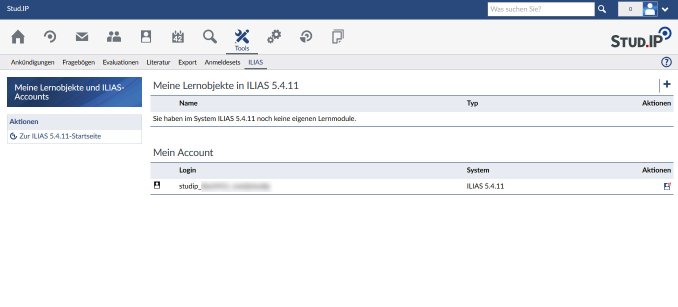This screenshot has height=307, width=678.
Task: Switch to the Export tab
Action: (187, 62)
